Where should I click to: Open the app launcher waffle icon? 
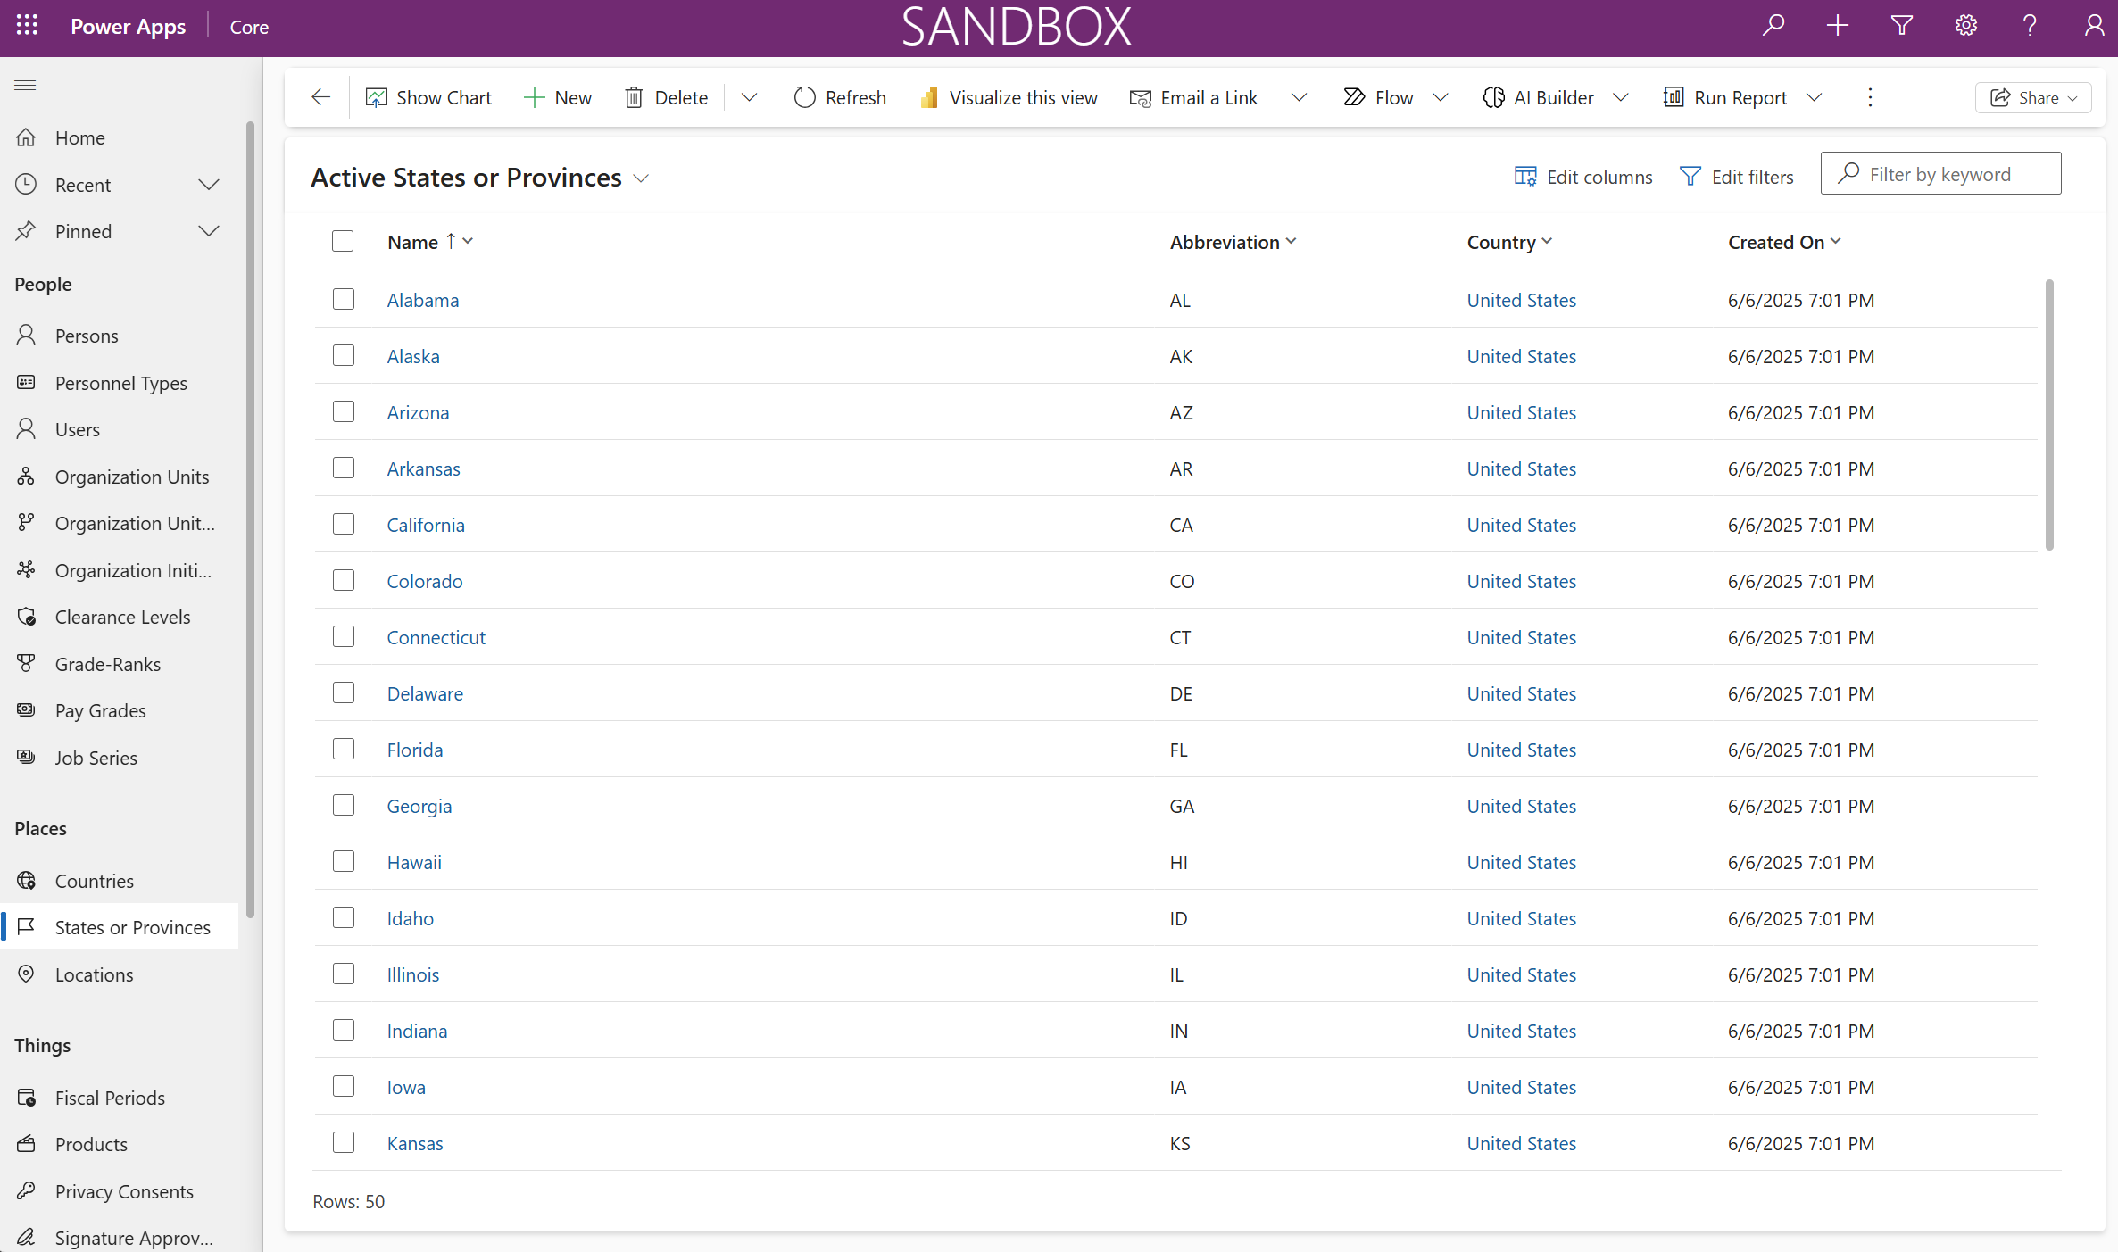[x=27, y=26]
